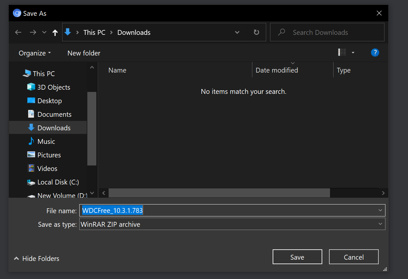The image size is (408, 279).
Task: Click New folder in the toolbar
Action: 84,53
